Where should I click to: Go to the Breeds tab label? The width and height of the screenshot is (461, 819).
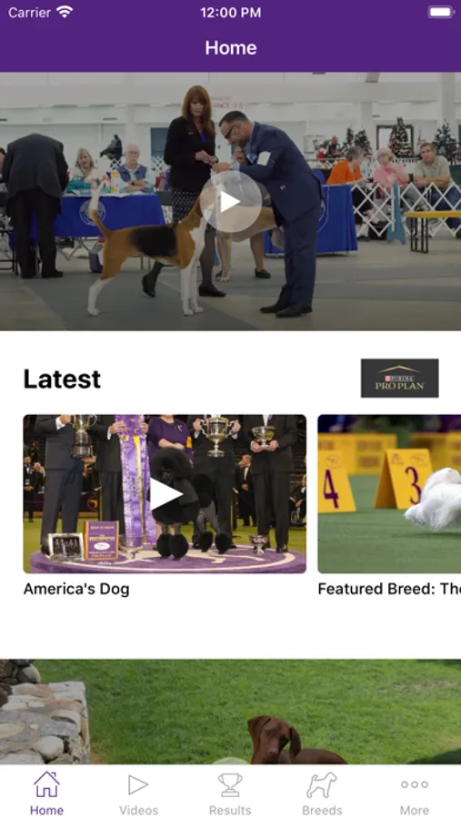(322, 810)
